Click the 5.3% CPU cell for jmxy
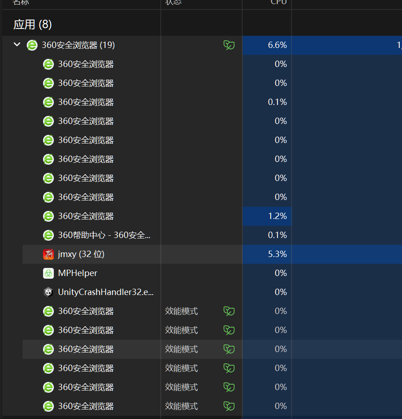This screenshot has width=402, height=419. point(277,254)
